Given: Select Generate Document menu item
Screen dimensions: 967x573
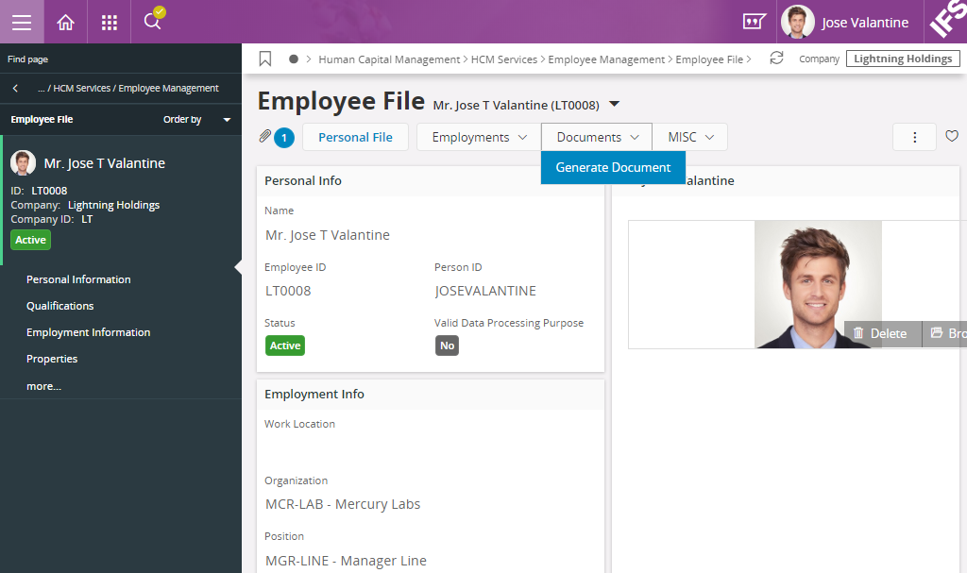Looking at the screenshot, I should coord(613,167).
